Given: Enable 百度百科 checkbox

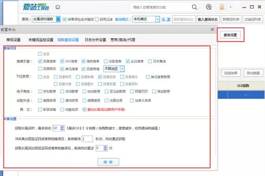Looking at the screenshot, I should pyautogui.click(x=122, y=84).
